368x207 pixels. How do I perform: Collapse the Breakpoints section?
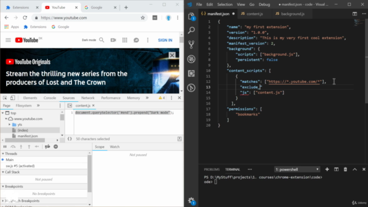3,186
